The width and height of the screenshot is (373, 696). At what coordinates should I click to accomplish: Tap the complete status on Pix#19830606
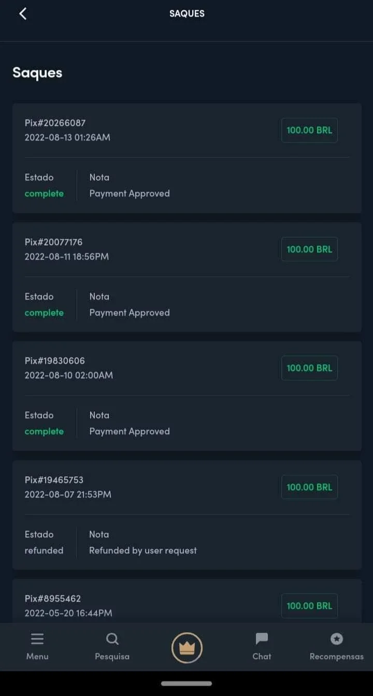click(44, 432)
